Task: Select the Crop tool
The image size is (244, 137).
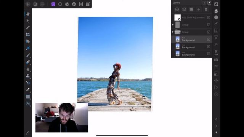Action: [x=28, y=35]
